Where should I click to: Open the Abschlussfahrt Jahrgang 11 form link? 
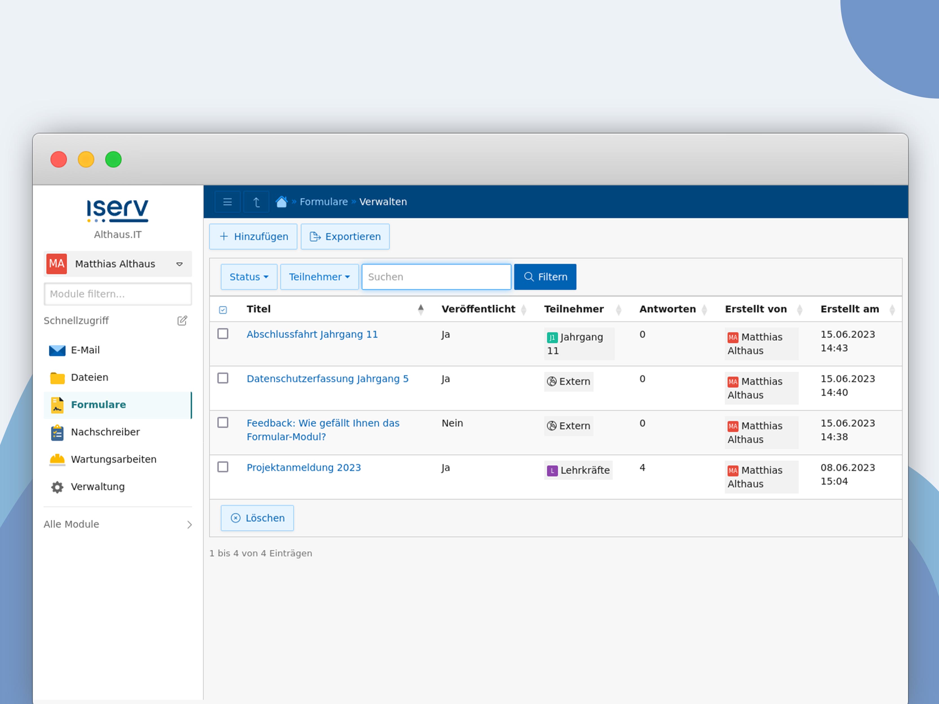(x=312, y=334)
